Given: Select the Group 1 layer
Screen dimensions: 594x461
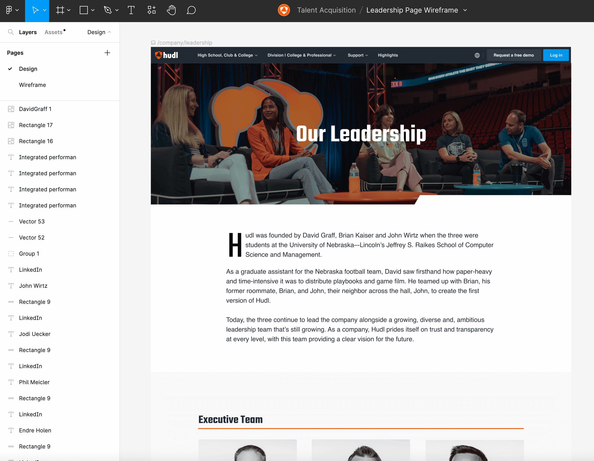Looking at the screenshot, I should point(29,254).
